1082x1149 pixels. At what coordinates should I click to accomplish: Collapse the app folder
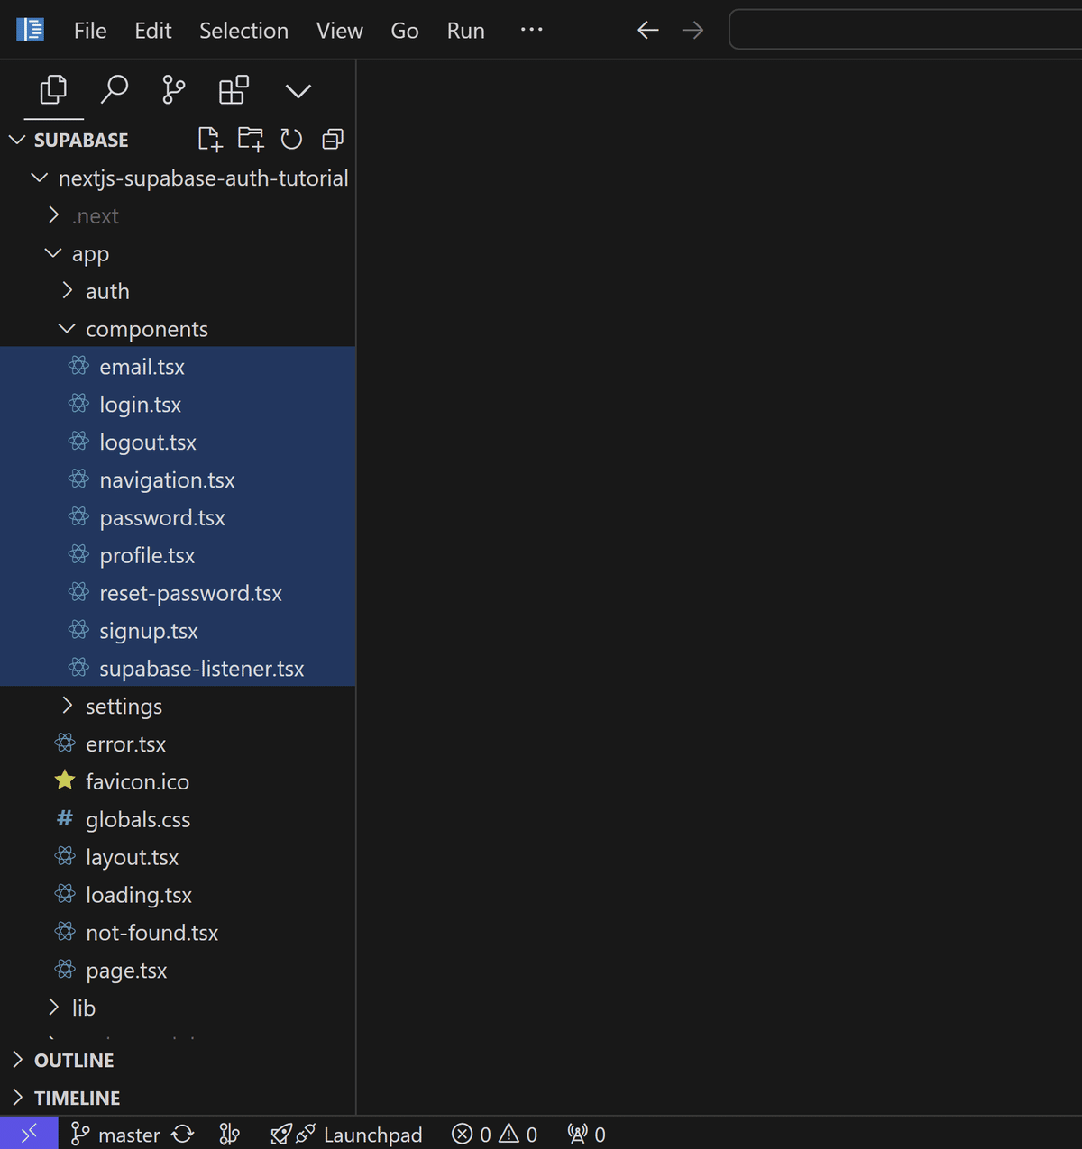[178, 254]
